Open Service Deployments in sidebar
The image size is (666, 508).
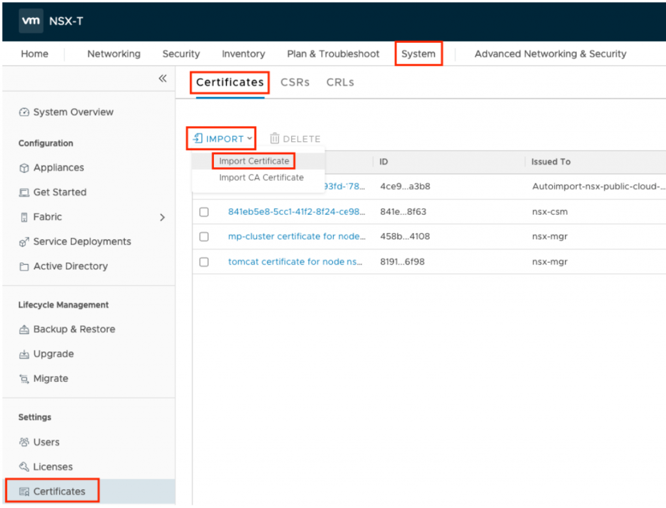82,242
